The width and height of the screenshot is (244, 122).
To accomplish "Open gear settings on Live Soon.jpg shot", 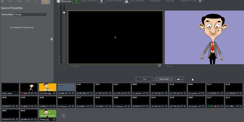I will (54, 93).
